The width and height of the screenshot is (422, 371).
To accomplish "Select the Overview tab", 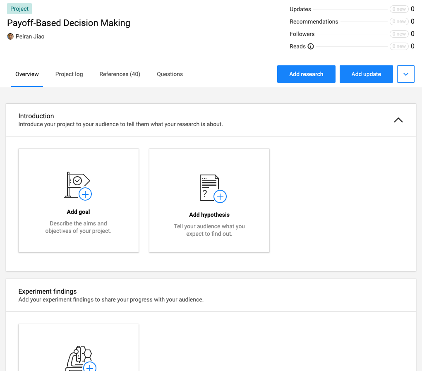I will (27, 74).
